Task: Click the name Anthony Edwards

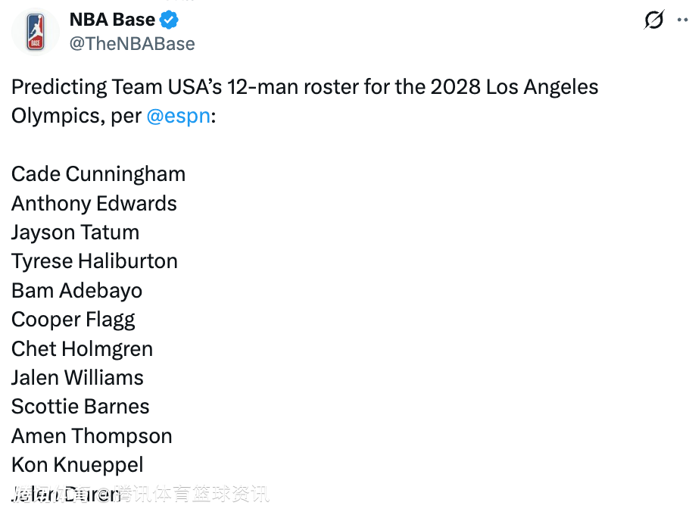Action: point(94,204)
